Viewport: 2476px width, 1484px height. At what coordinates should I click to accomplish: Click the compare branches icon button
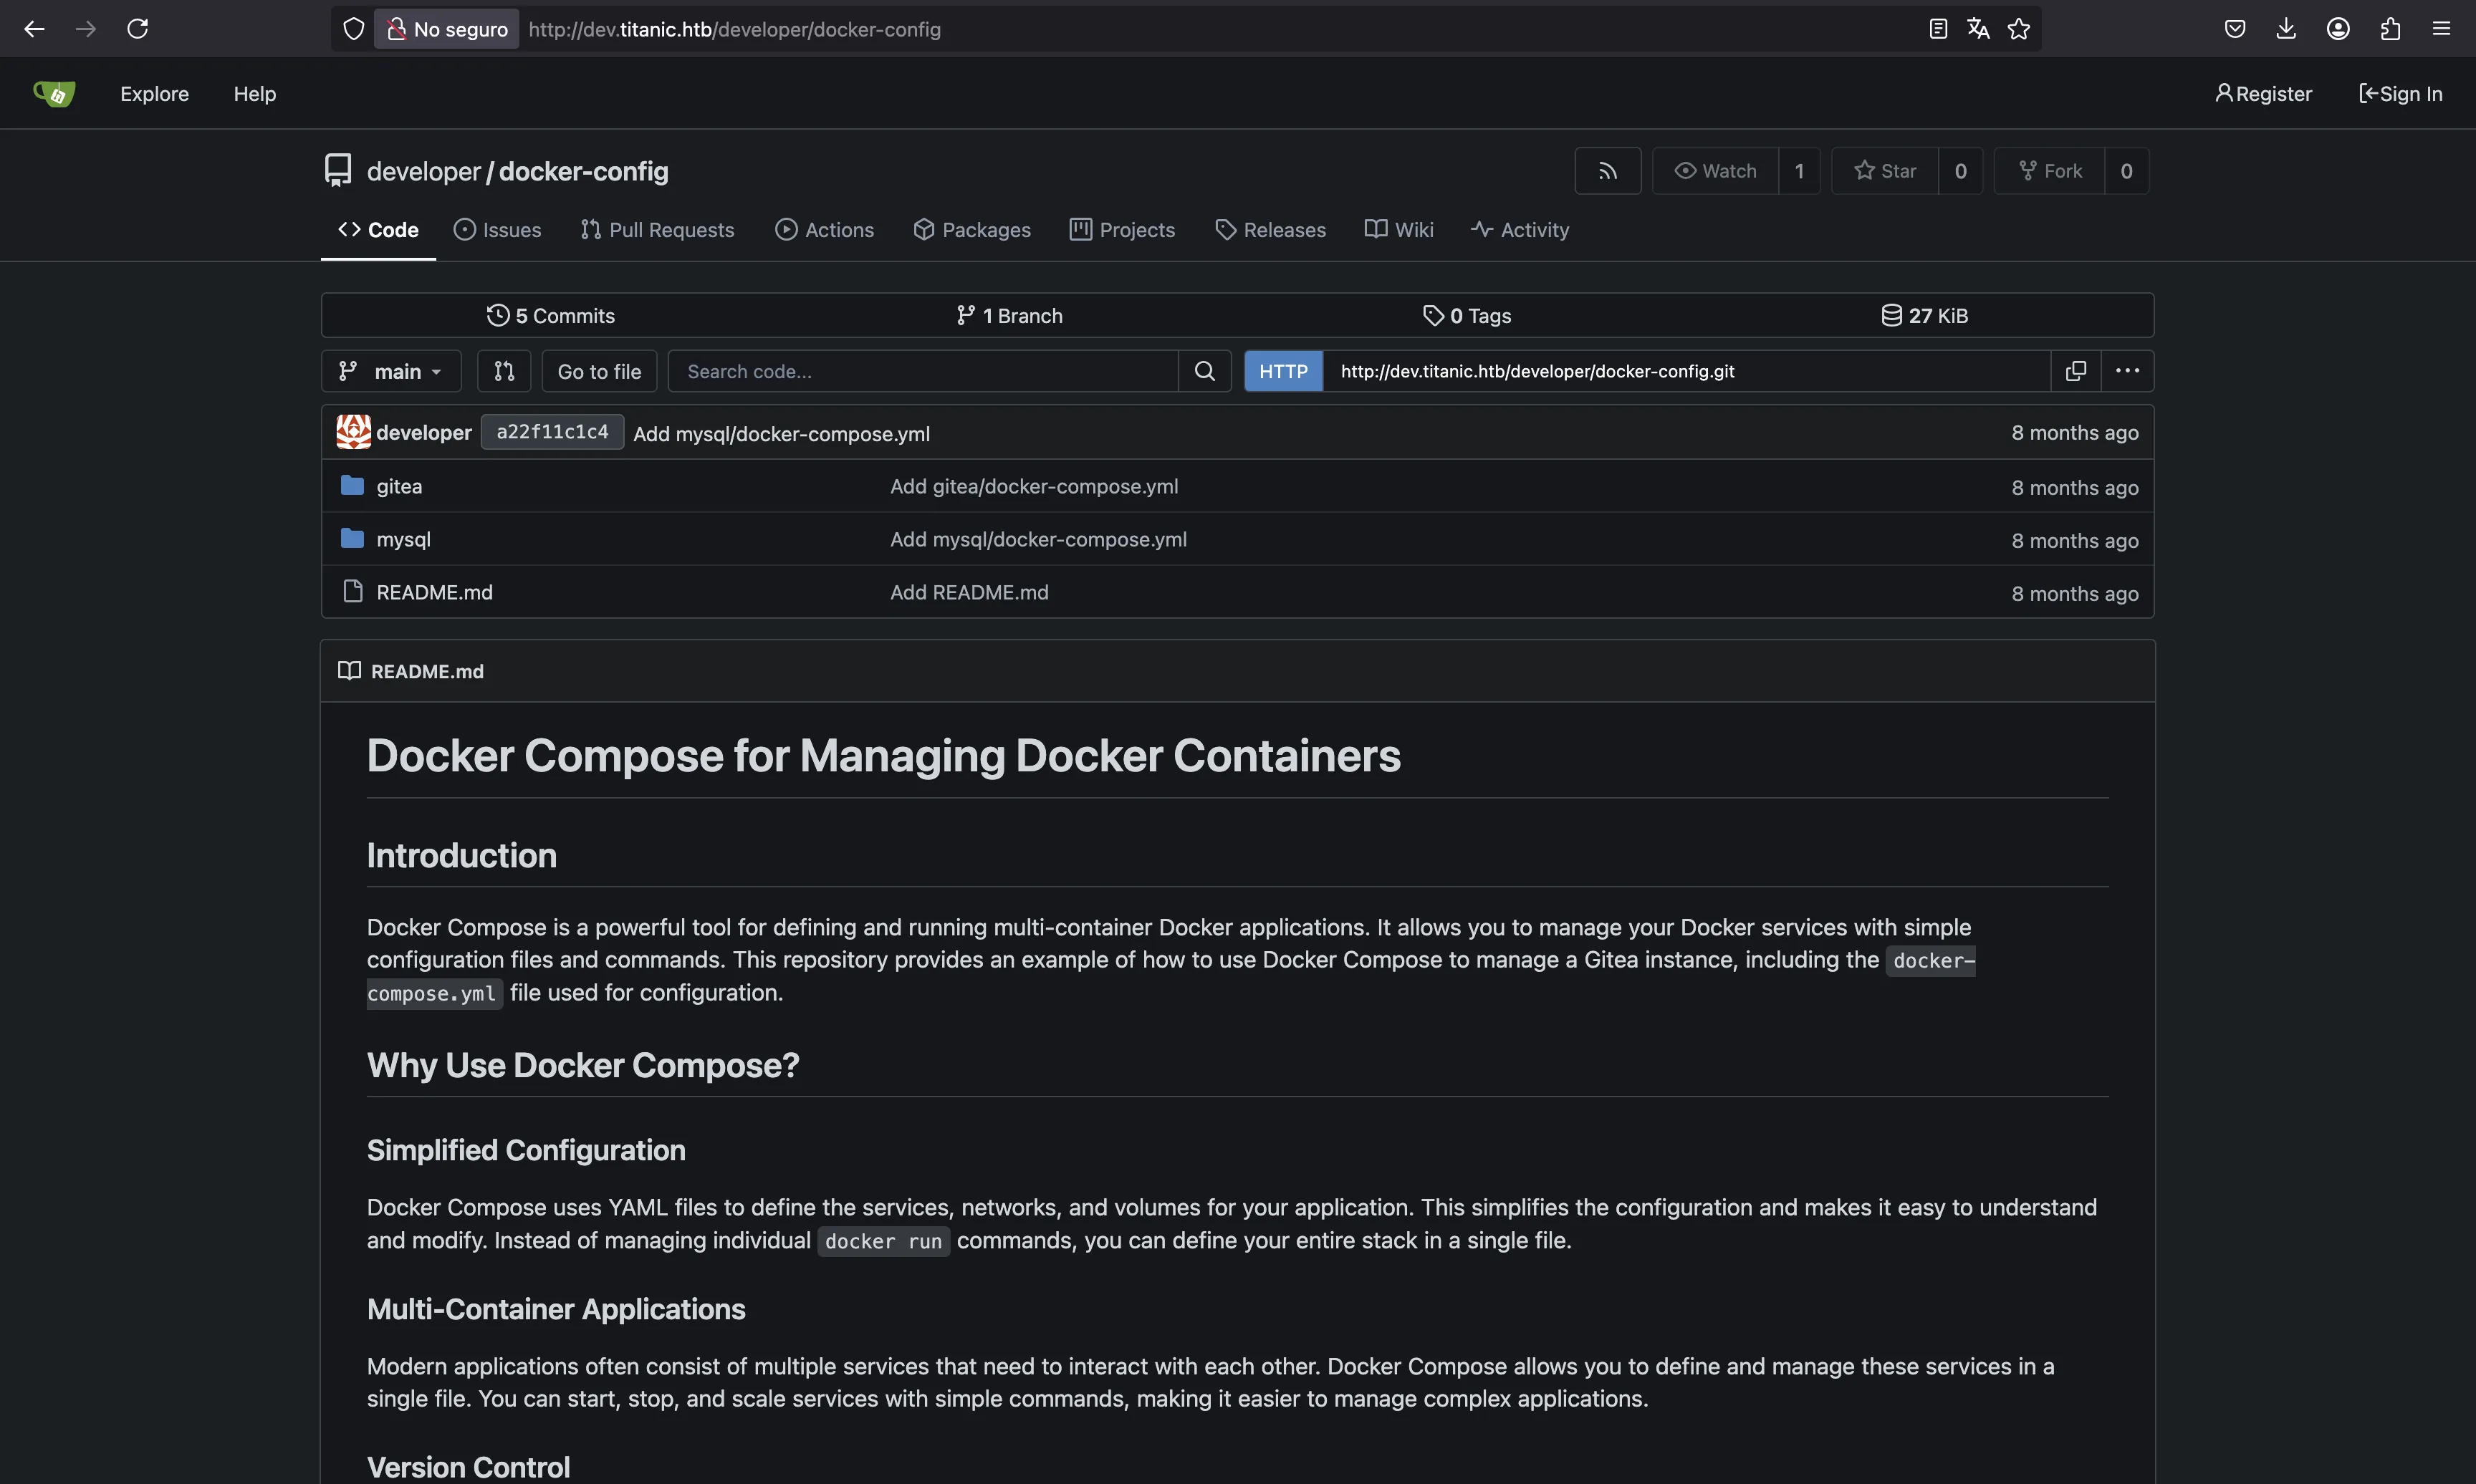coord(504,371)
